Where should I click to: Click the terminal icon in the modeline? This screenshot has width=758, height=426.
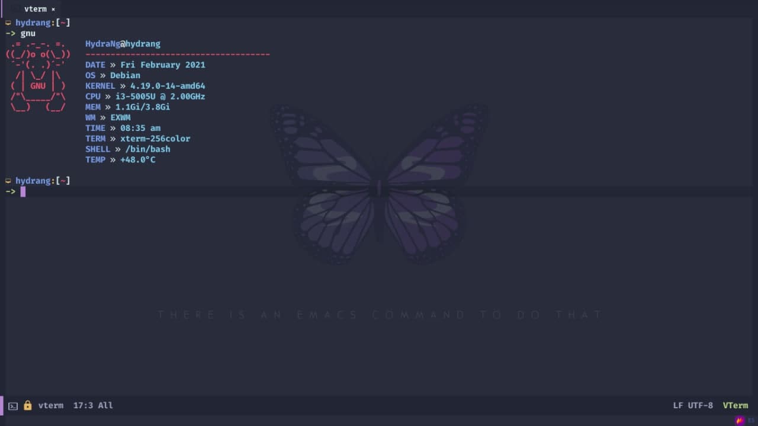click(13, 406)
